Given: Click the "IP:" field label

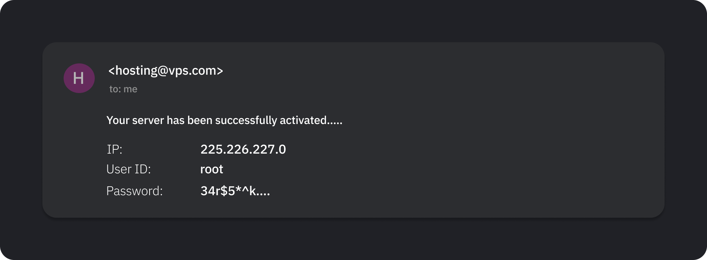Looking at the screenshot, I should [x=114, y=149].
